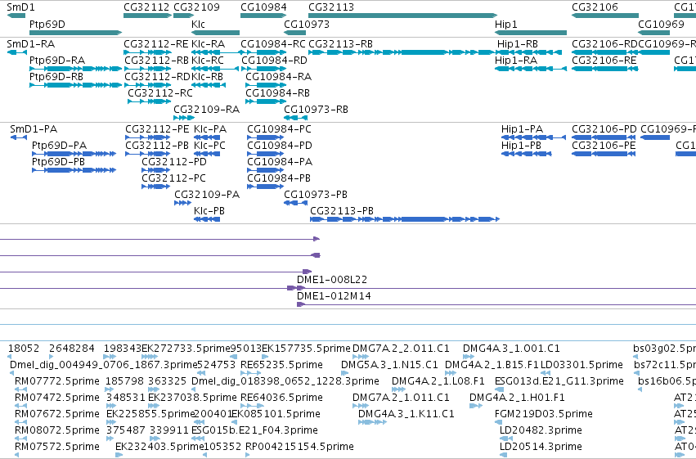The image size is (696, 459).
Task: Select transcript Hip1-RA
Action: pyautogui.click(x=516, y=61)
